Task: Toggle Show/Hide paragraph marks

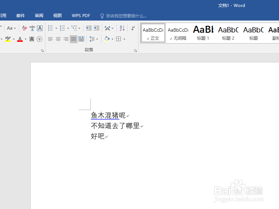Action: click(x=133, y=28)
